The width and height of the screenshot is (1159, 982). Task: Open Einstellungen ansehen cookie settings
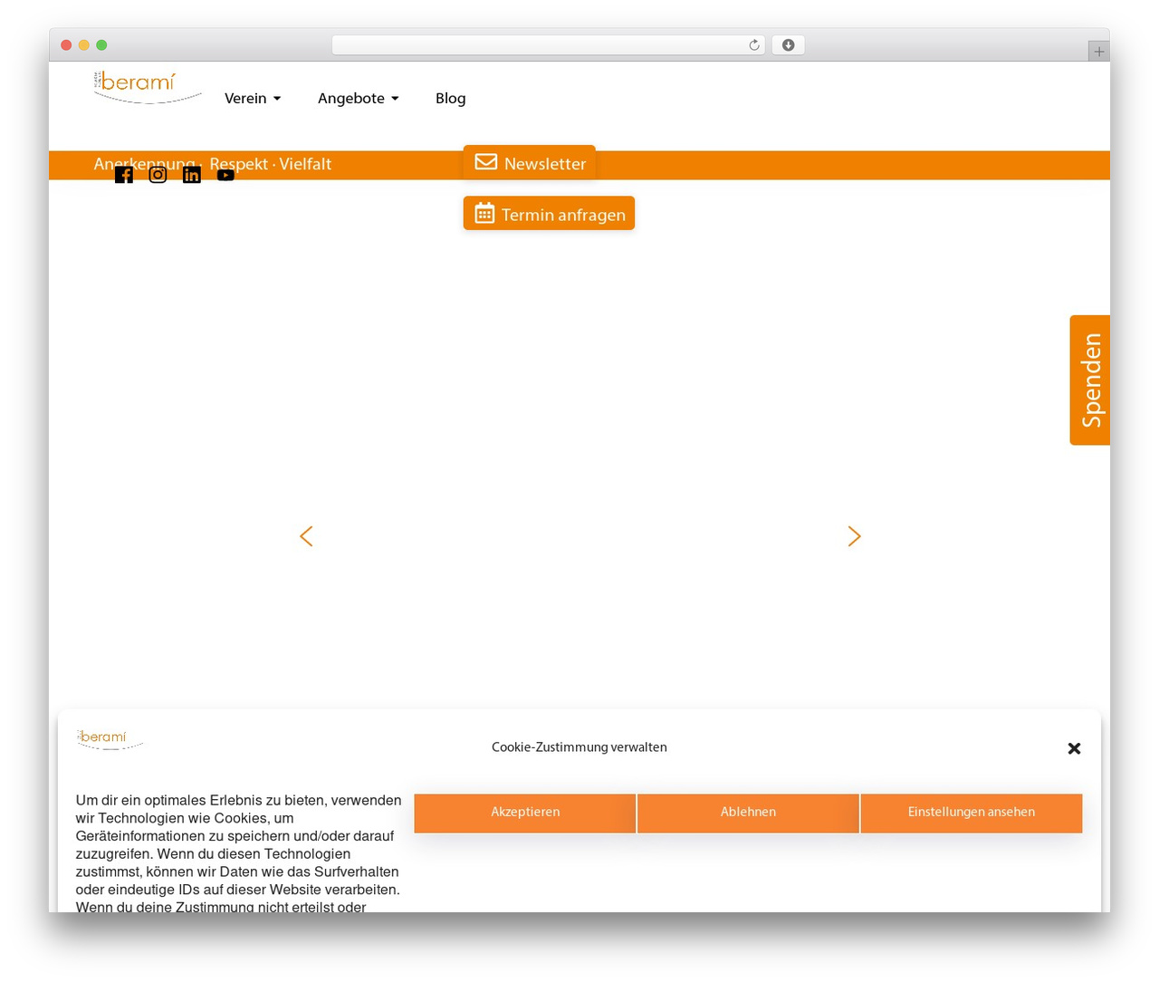[x=972, y=813]
